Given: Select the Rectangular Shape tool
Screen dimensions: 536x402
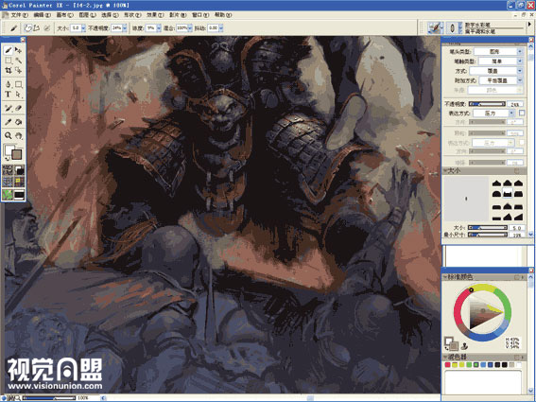Looking at the screenshot, I should (x=19, y=84).
